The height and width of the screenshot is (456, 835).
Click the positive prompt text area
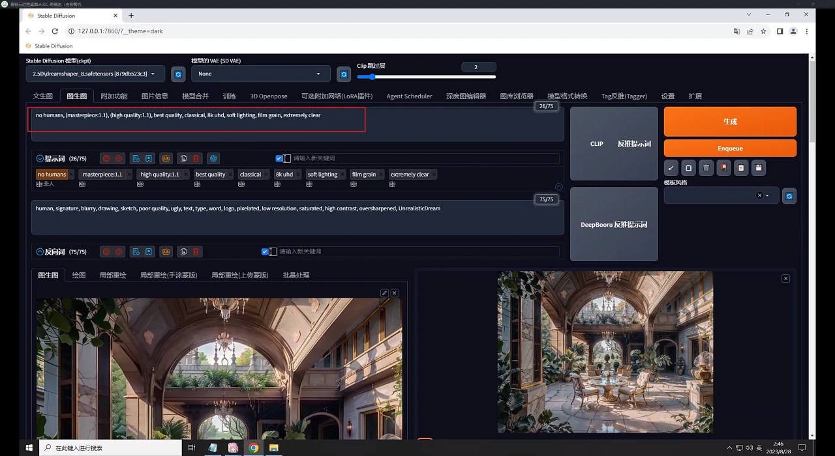[297, 124]
